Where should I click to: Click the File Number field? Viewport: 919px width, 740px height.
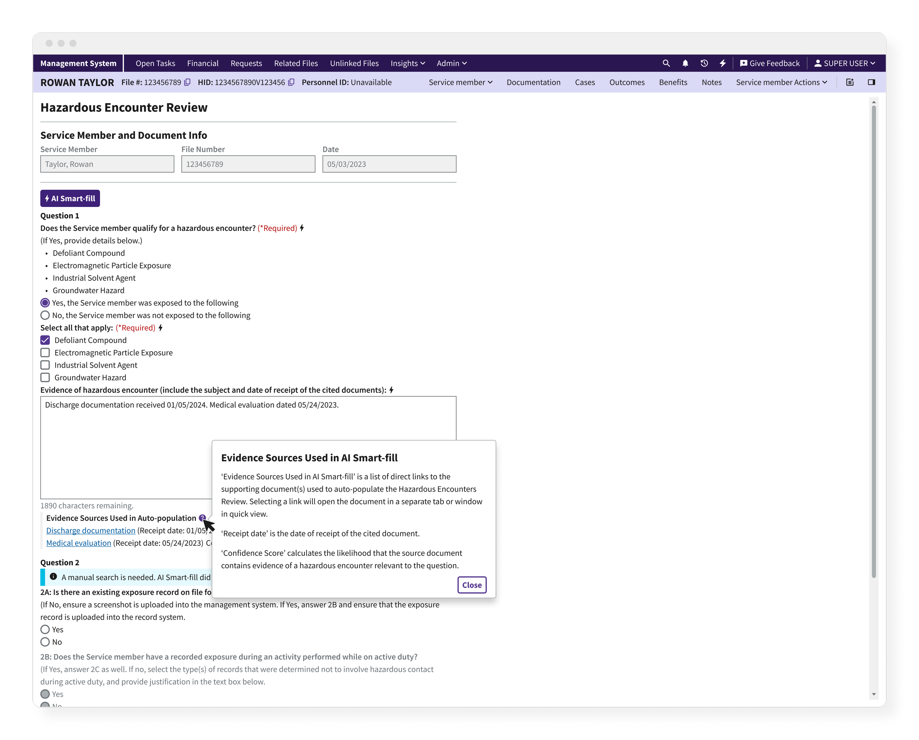click(x=248, y=164)
